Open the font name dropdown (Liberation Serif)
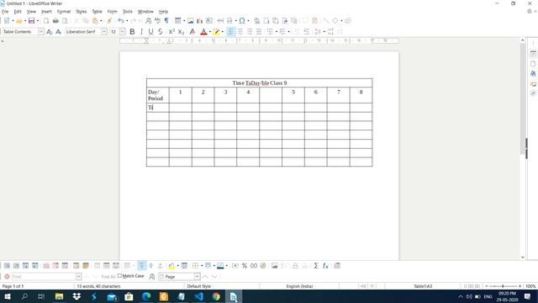 104,32
